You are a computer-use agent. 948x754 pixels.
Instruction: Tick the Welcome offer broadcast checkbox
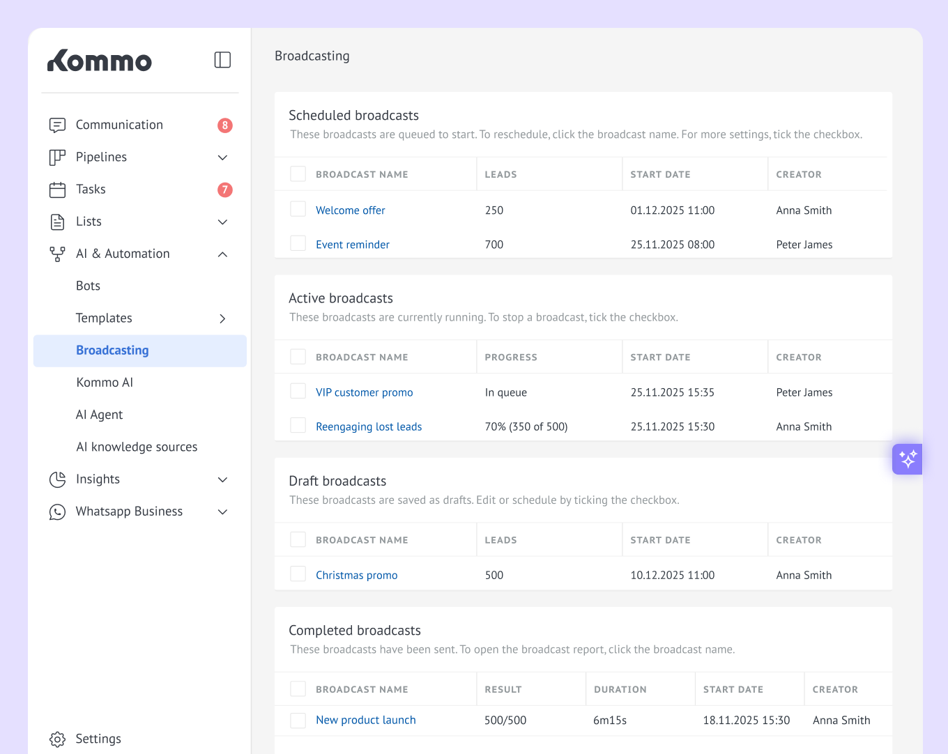pos(298,209)
